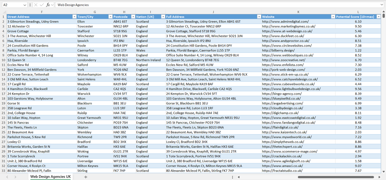Click sheet tab bar split handle dots

click(x=232, y=177)
